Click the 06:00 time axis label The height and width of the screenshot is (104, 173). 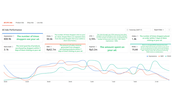pos(49,82)
